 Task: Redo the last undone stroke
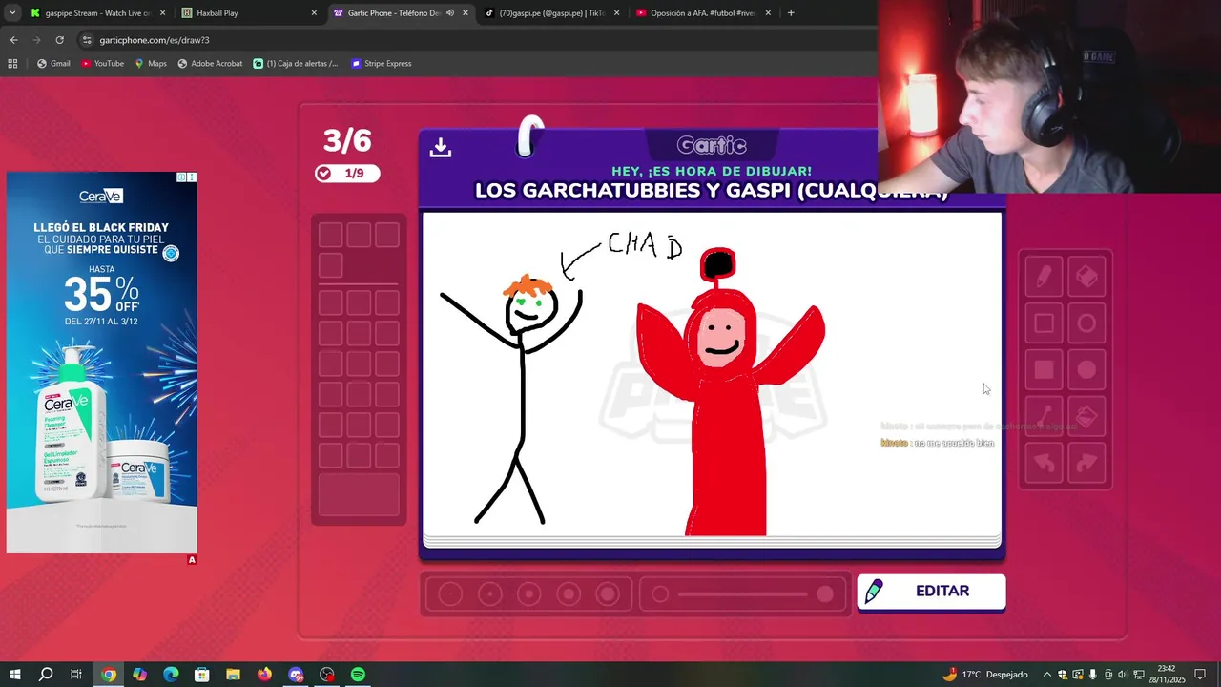click(1086, 464)
